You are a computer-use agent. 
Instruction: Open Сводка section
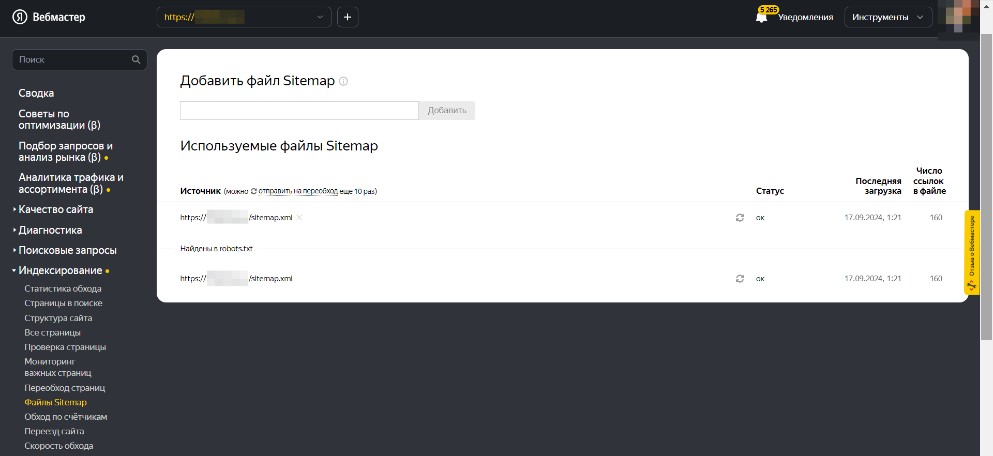click(36, 93)
